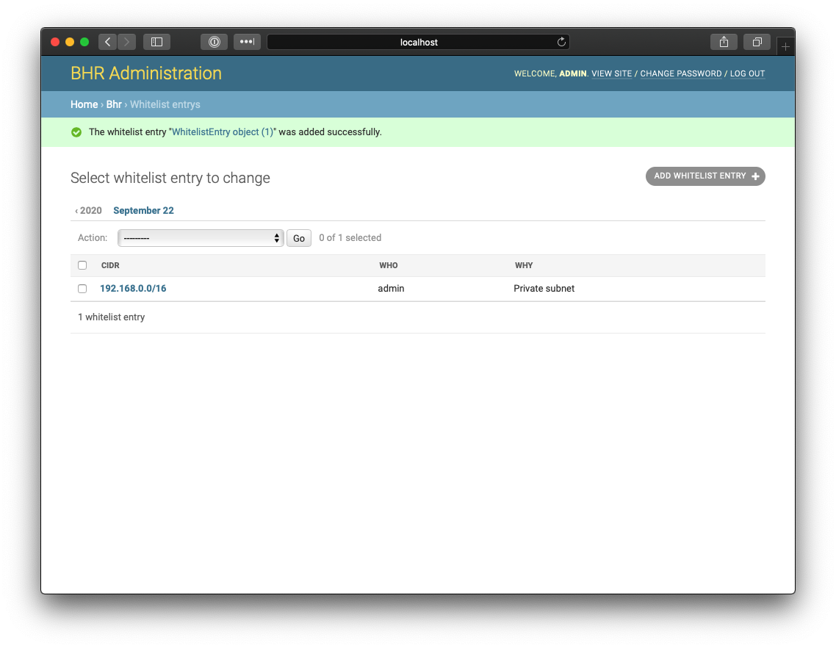Image resolution: width=836 pixels, height=648 pixels.
Task: Click the green success checkmark icon
Action: coord(76,132)
